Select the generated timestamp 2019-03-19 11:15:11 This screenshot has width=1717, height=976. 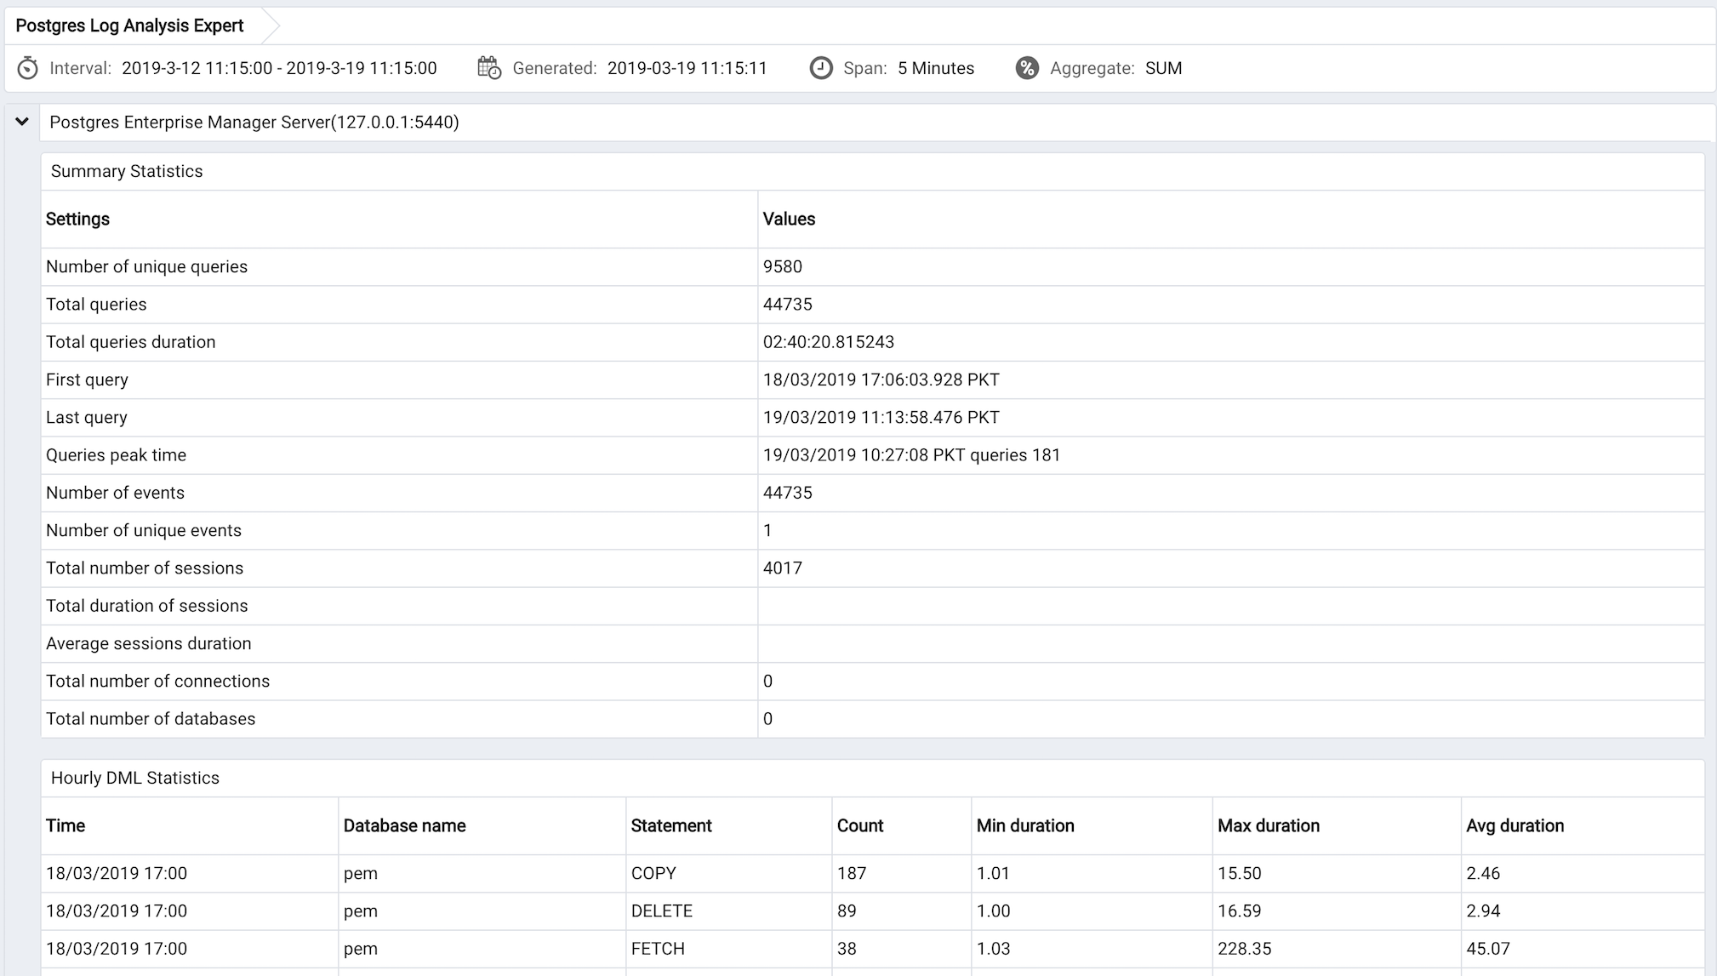(x=687, y=68)
